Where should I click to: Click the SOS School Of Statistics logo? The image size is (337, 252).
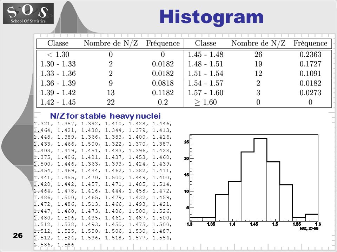(x=28, y=13)
